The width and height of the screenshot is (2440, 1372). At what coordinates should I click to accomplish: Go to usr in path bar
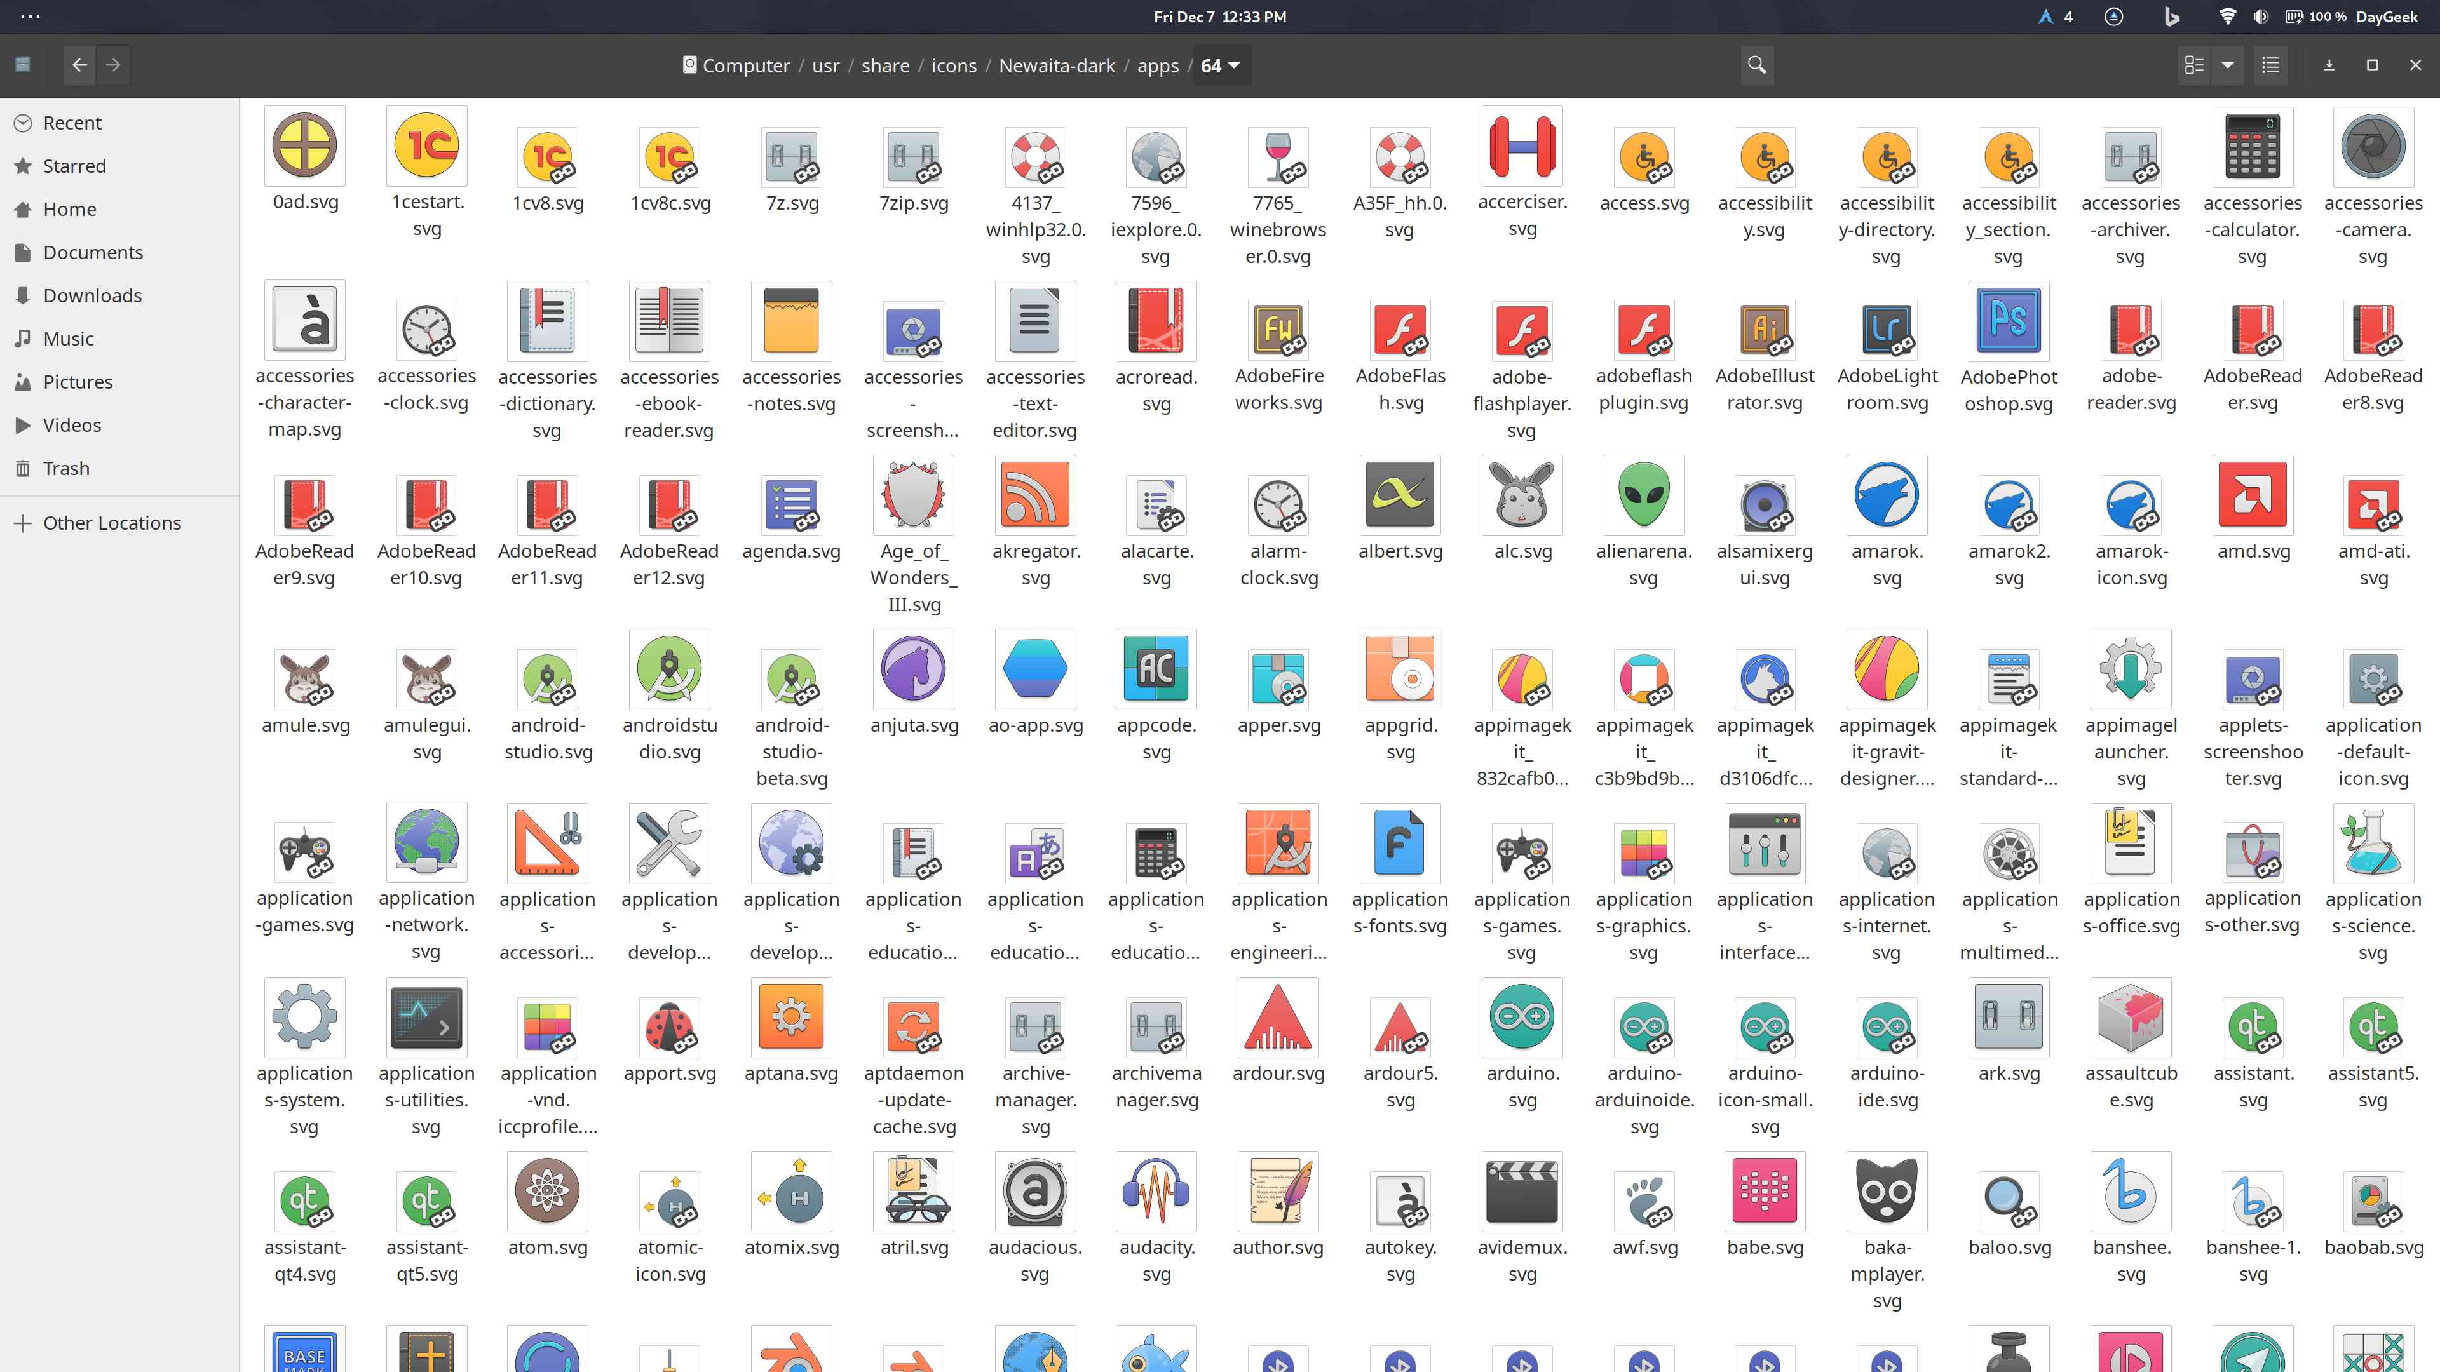coord(825,65)
